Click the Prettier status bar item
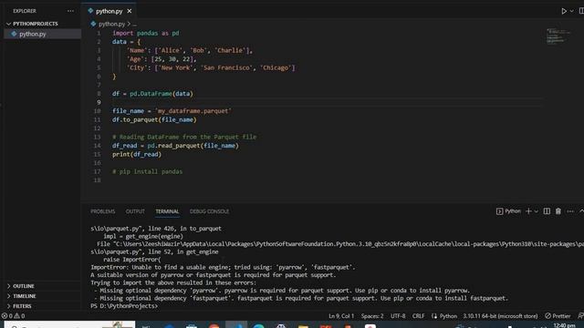Image resolution: width=584 pixels, height=328 pixels. pyautogui.click(x=558, y=316)
